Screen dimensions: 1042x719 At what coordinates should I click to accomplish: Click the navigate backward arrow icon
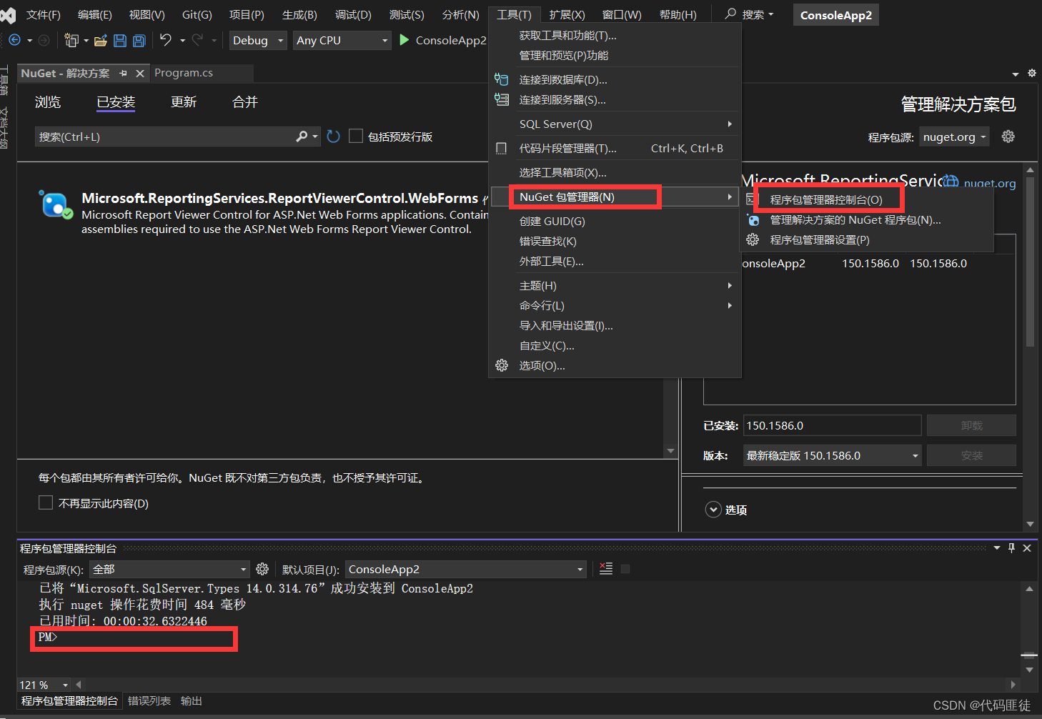14,41
